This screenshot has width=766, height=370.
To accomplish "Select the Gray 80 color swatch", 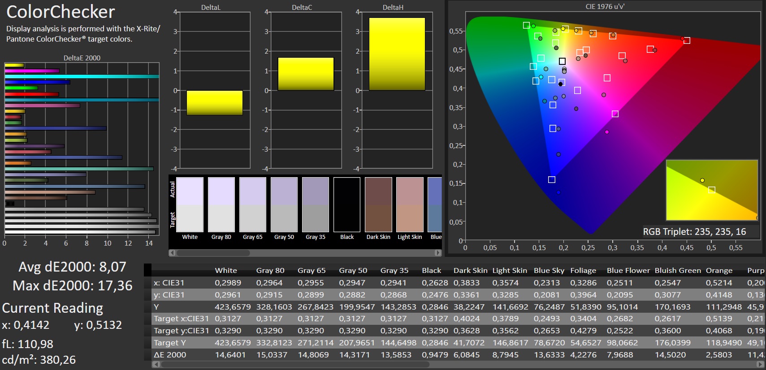I will pos(221,204).
